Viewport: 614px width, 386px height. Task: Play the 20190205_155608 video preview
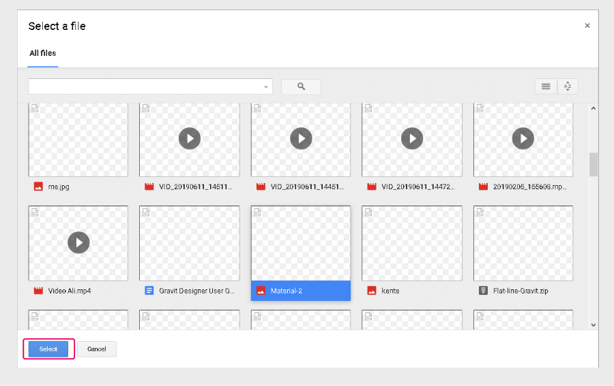click(523, 138)
